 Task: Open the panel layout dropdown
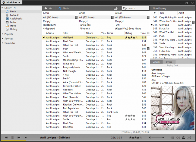pyautogui.click(x=116, y=8)
